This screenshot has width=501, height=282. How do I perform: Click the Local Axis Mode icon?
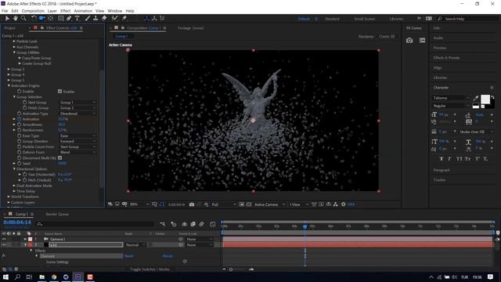click(x=146, y=19)
